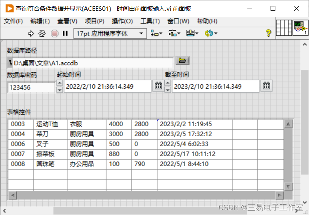
Task: Click the database password field 123456
Action: 31,88
